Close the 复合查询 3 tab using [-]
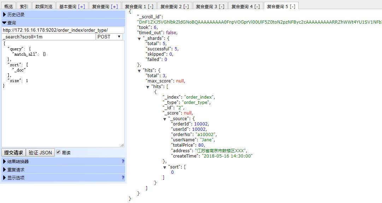The image size is (382, 203). [222, 7]
